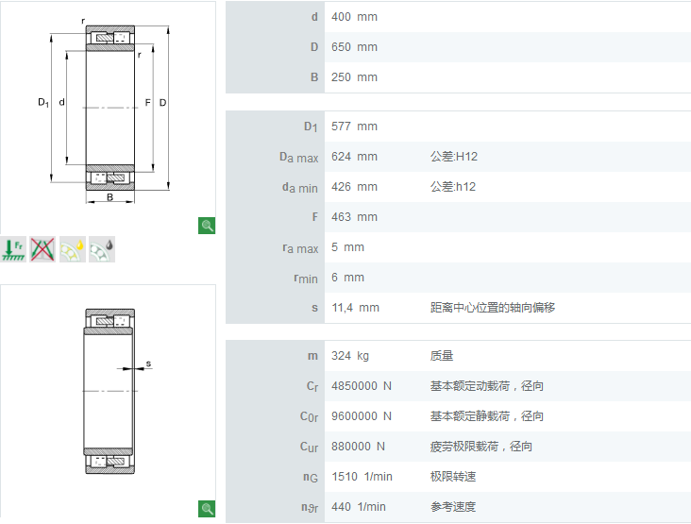Click the da min parameter label
The height and width of the screenshot is (524, 691).
point(299,188)
